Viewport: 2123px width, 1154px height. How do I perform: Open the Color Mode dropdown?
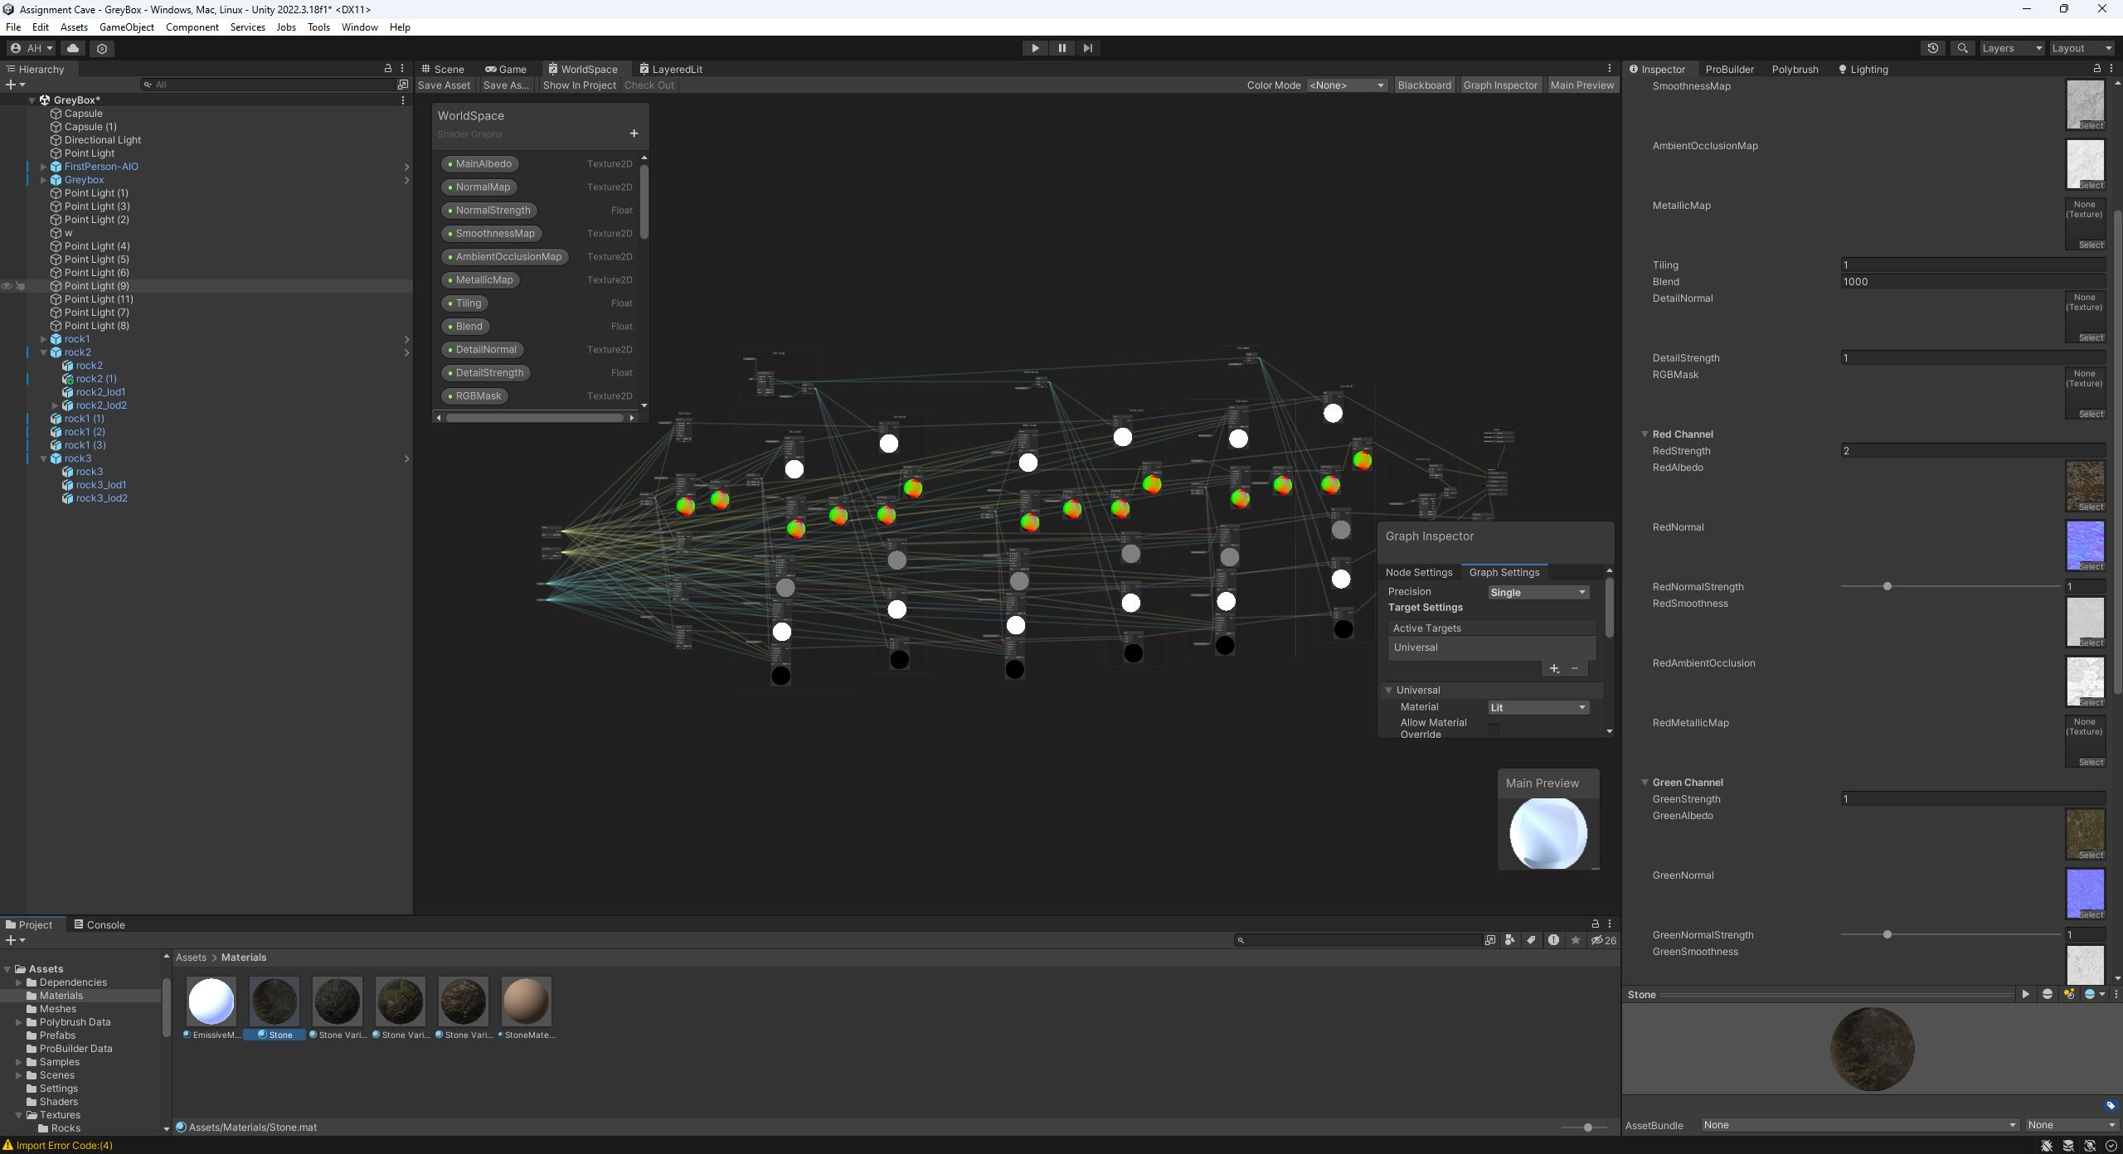tap(1346, 85)
